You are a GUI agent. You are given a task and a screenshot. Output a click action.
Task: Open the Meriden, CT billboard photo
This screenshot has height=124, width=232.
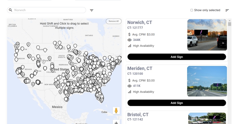tap(207, 81)
